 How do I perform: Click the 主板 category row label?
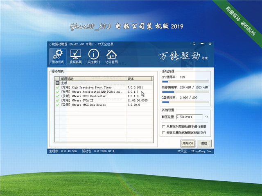64,83
